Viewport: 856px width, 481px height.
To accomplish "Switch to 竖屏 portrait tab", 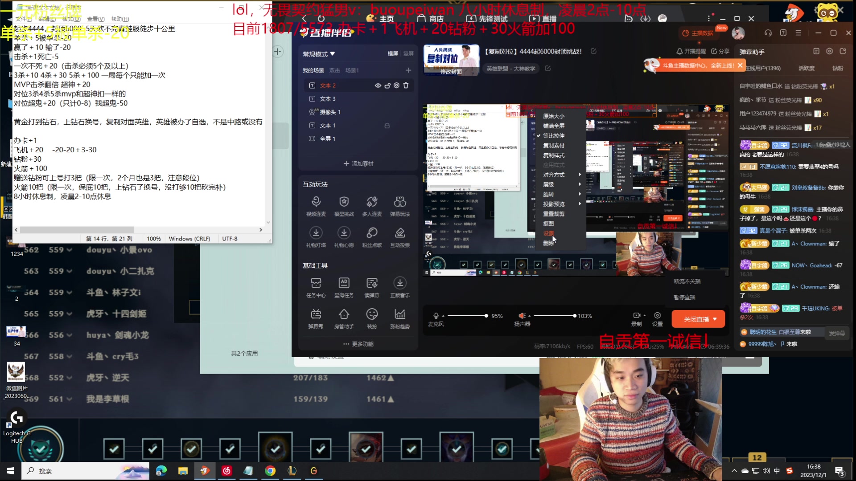I will point(408,54).
